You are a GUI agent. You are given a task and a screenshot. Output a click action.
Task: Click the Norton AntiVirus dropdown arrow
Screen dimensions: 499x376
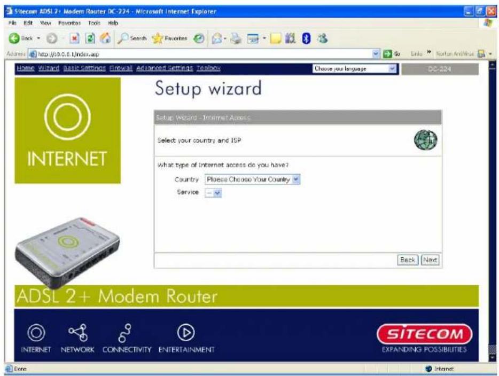click(490, 54)
